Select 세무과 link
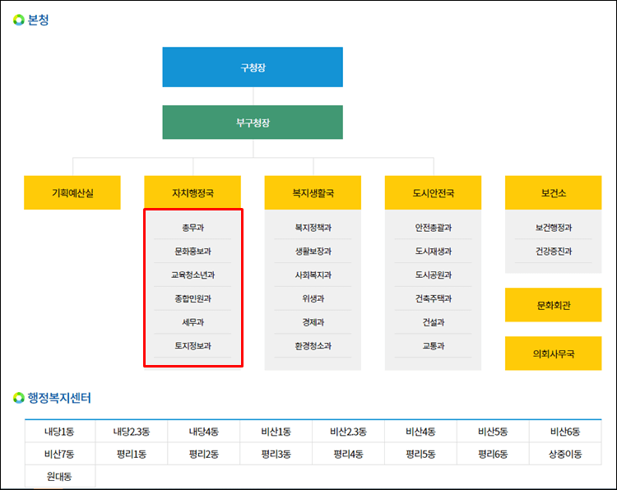 [193, 322]
